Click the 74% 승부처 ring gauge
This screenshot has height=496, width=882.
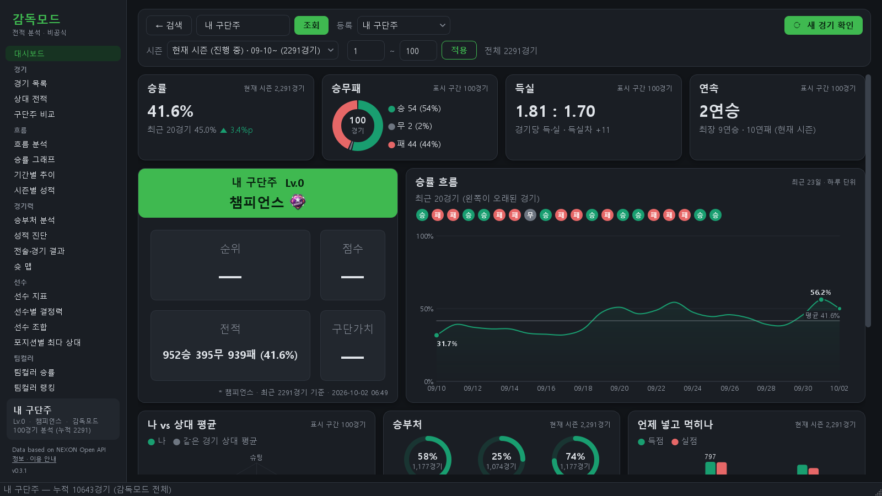575,457
